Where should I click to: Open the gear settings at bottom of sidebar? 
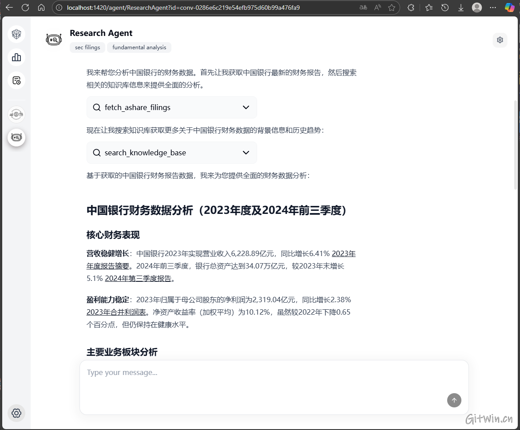coord(16,413)
